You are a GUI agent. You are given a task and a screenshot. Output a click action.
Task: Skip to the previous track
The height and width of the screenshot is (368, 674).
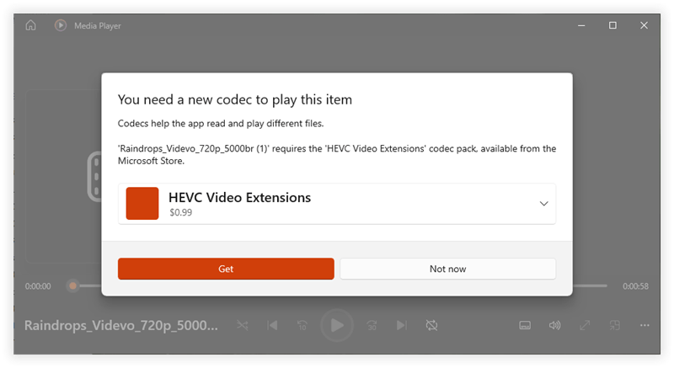tap(272, 325)
